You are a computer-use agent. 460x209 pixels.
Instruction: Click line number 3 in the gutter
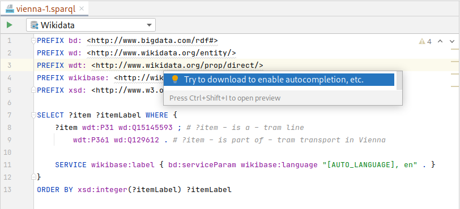pos(10,66)
